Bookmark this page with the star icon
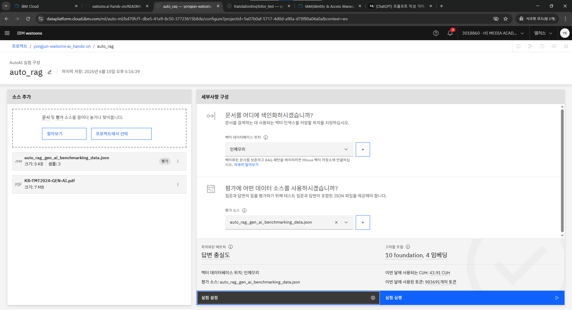 click(506, 19)
